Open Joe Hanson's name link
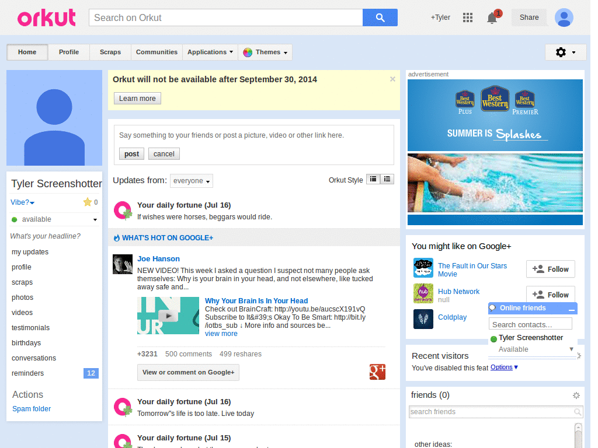 pos(158,258)
